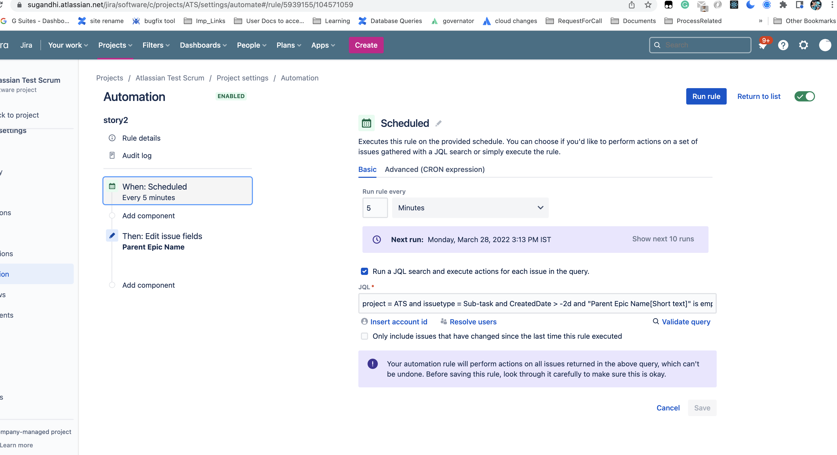Expand the Filters dropdown in navbar

[x=156, y=45]
